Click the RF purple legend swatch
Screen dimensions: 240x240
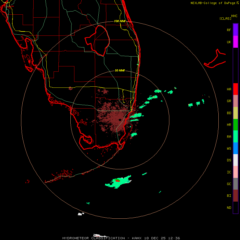tap(235, 30)
